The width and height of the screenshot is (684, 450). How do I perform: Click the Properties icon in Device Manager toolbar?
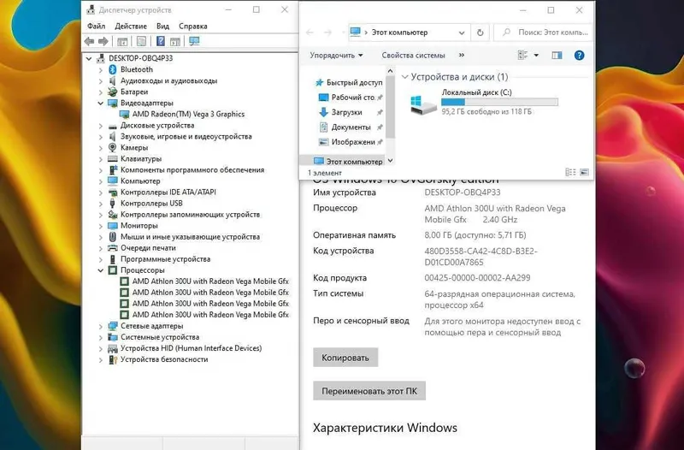pyautogui.click(x=141, y=41)
